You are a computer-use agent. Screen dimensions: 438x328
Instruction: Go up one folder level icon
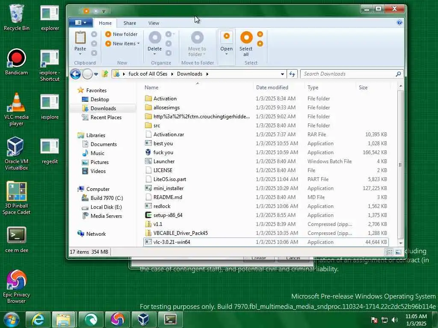point(105,74)
